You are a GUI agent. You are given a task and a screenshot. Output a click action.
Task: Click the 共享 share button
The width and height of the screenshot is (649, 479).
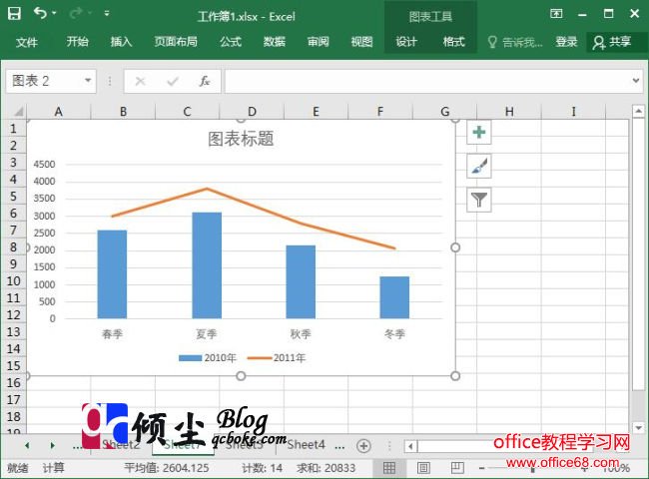[612, 42]
